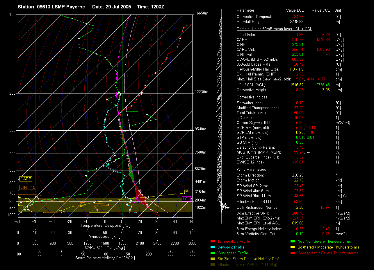Click the magenta LCL marker box
Image resolution: width=374 pixels, height=270 pixels.
coord(186,199)
